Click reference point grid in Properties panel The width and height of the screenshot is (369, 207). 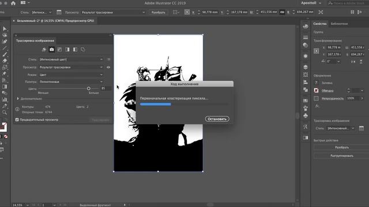[x=317, y=51]
